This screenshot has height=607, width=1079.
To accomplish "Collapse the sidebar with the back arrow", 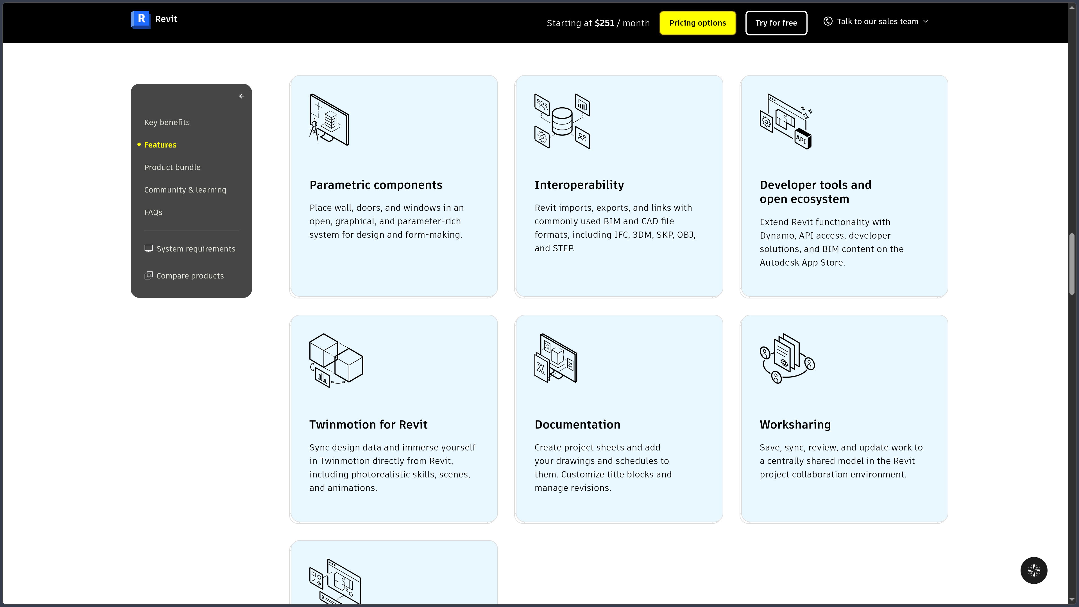I will click(242, 96).
